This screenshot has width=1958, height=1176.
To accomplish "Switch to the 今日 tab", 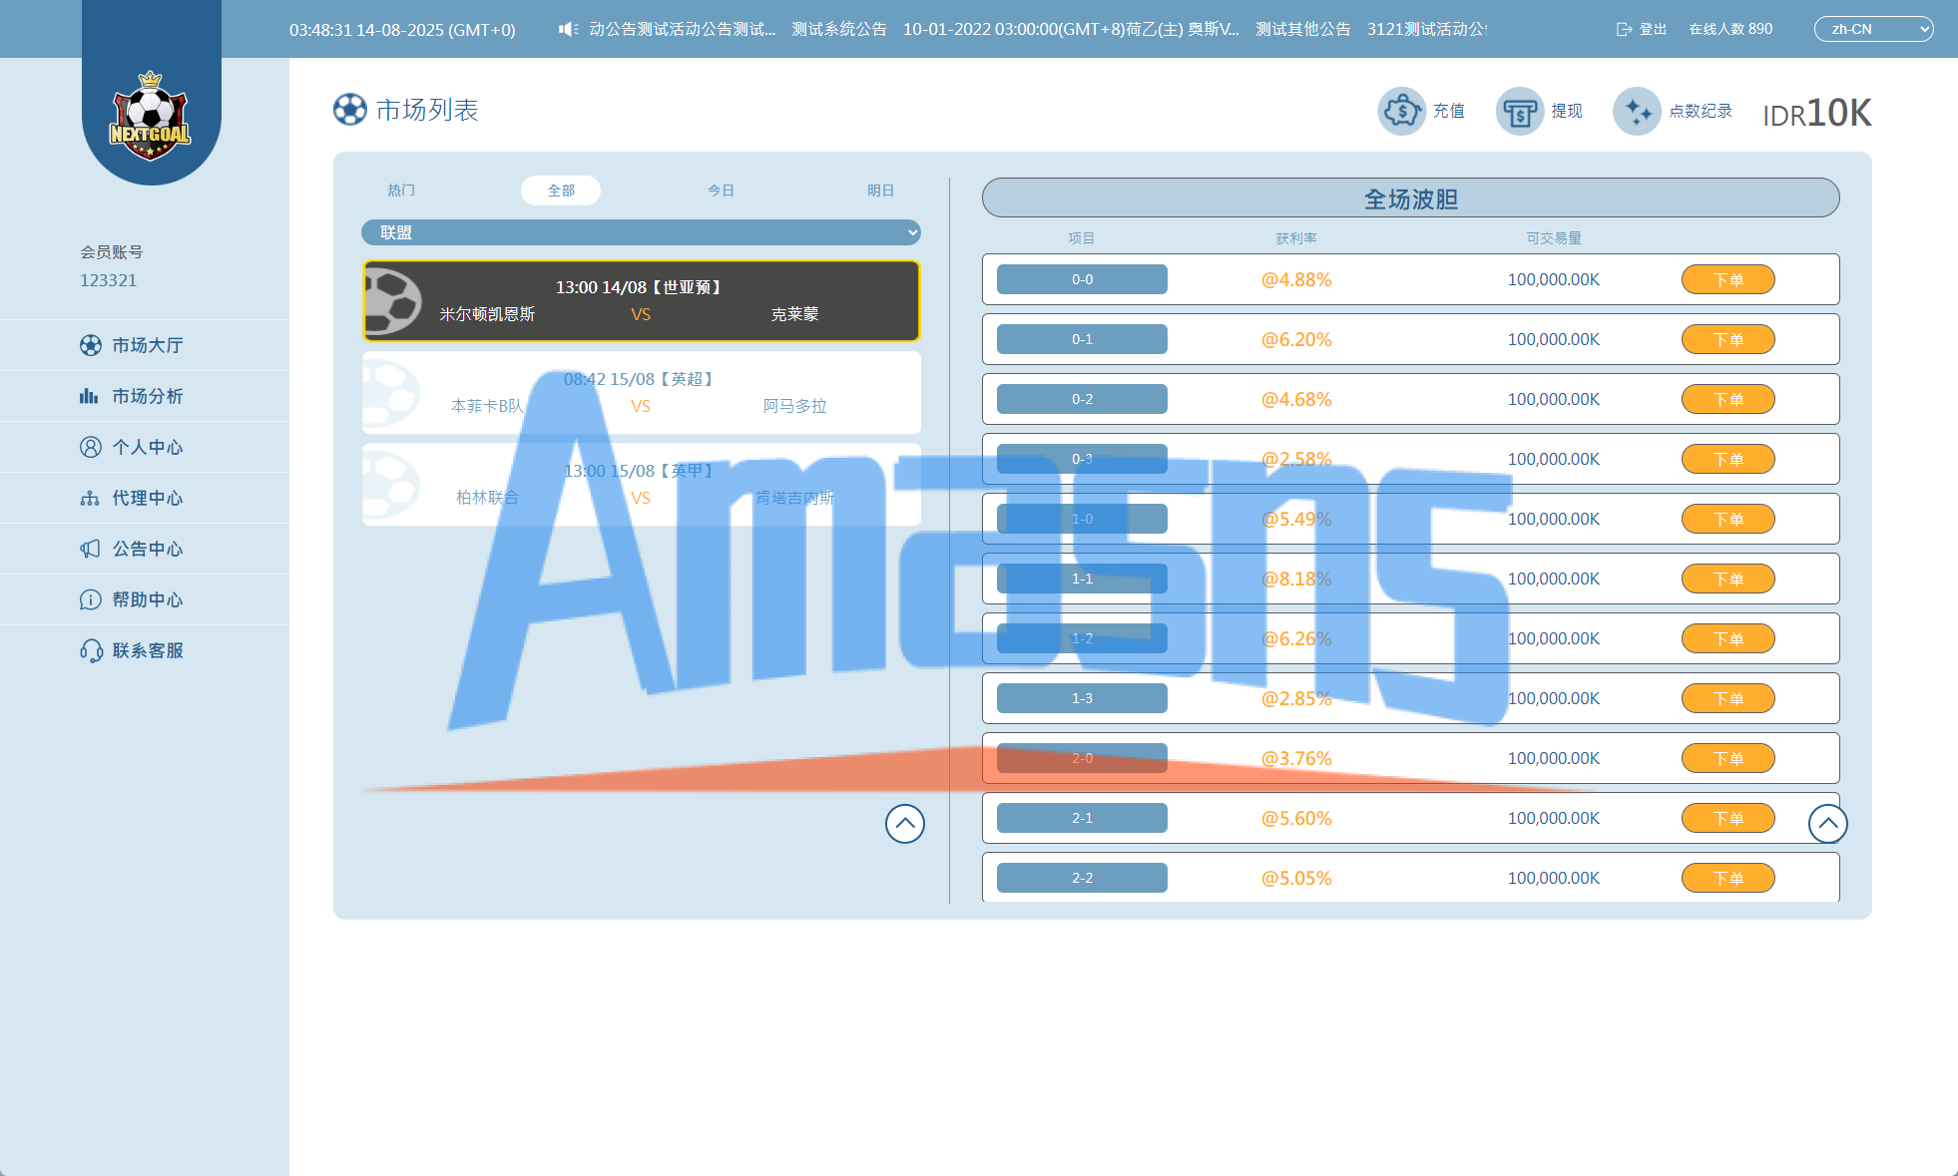I will coord(721,191).
